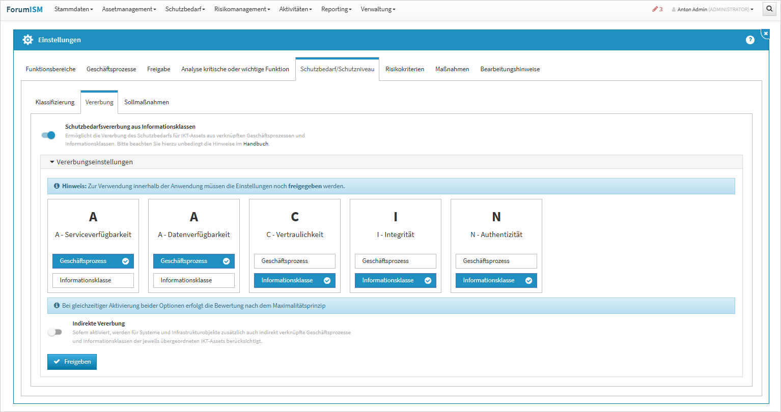Select Geschäftsprozess for C - Vertraulichkeit

click(294, 261)
